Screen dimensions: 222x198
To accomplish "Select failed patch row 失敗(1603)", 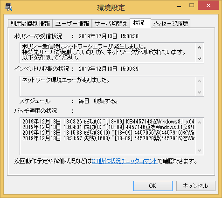I will [108, 138].
